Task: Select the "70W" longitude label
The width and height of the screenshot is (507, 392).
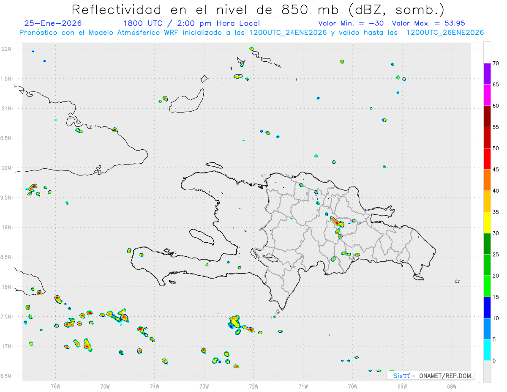Action: pyautogui.click(x=353, y=386)
